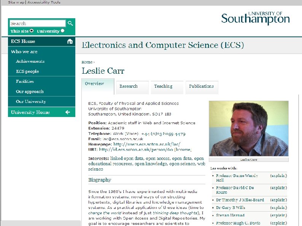Open the Overview tab
Viewport: 302px width, 226px height.
(x=98, y=86)
